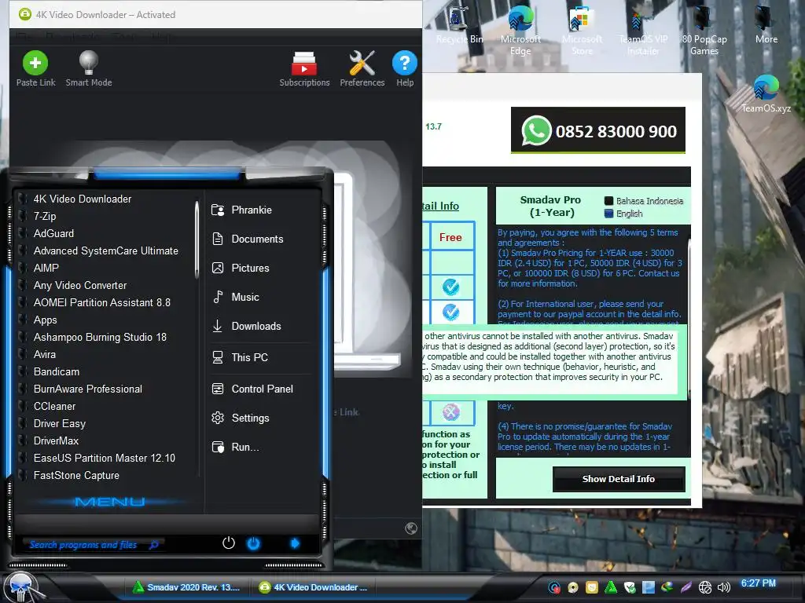Open Advanced SystemCare Ultimate entry
805x603 pixels.
click(x=105, y=250)
